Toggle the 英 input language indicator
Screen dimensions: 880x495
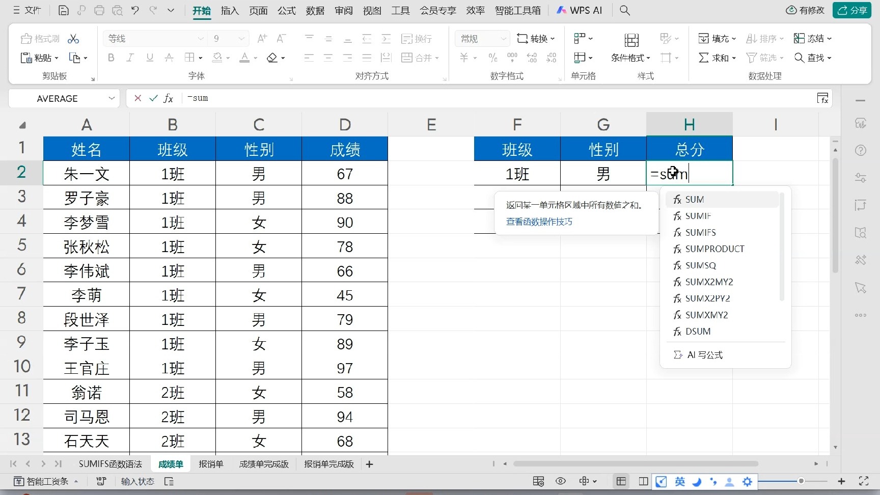click(680, 481)
